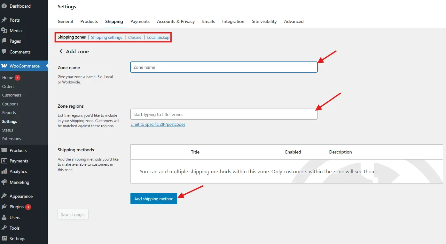Image resolution: width=446 pixels, height=244 pixels.
Task: Click the Tools wrench icon
Action: point(4,228)
